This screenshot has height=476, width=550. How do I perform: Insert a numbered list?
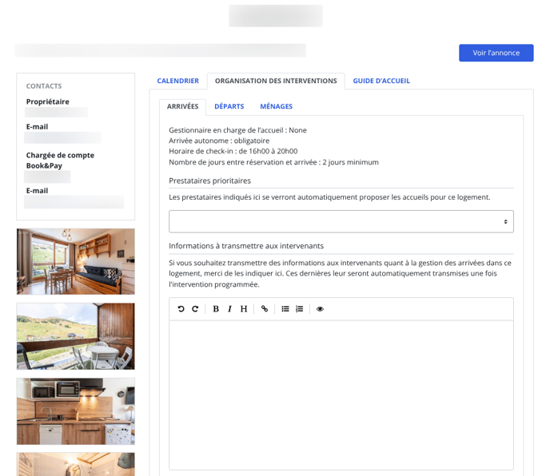[300, 309]
